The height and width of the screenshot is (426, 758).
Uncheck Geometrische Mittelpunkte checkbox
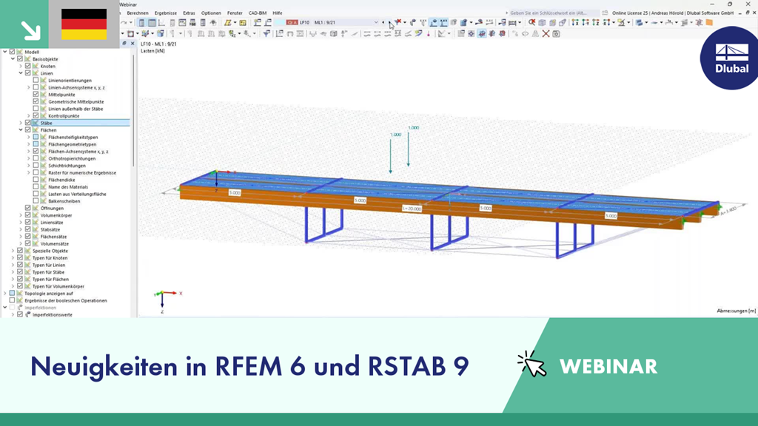click(36, 101)
